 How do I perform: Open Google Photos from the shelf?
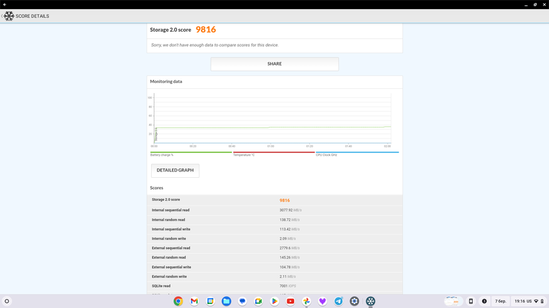[307, 301]
